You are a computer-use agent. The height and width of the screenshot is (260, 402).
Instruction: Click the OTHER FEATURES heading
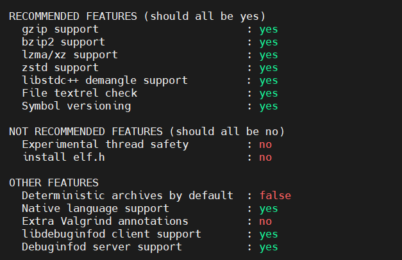click(x=54, y=183)
